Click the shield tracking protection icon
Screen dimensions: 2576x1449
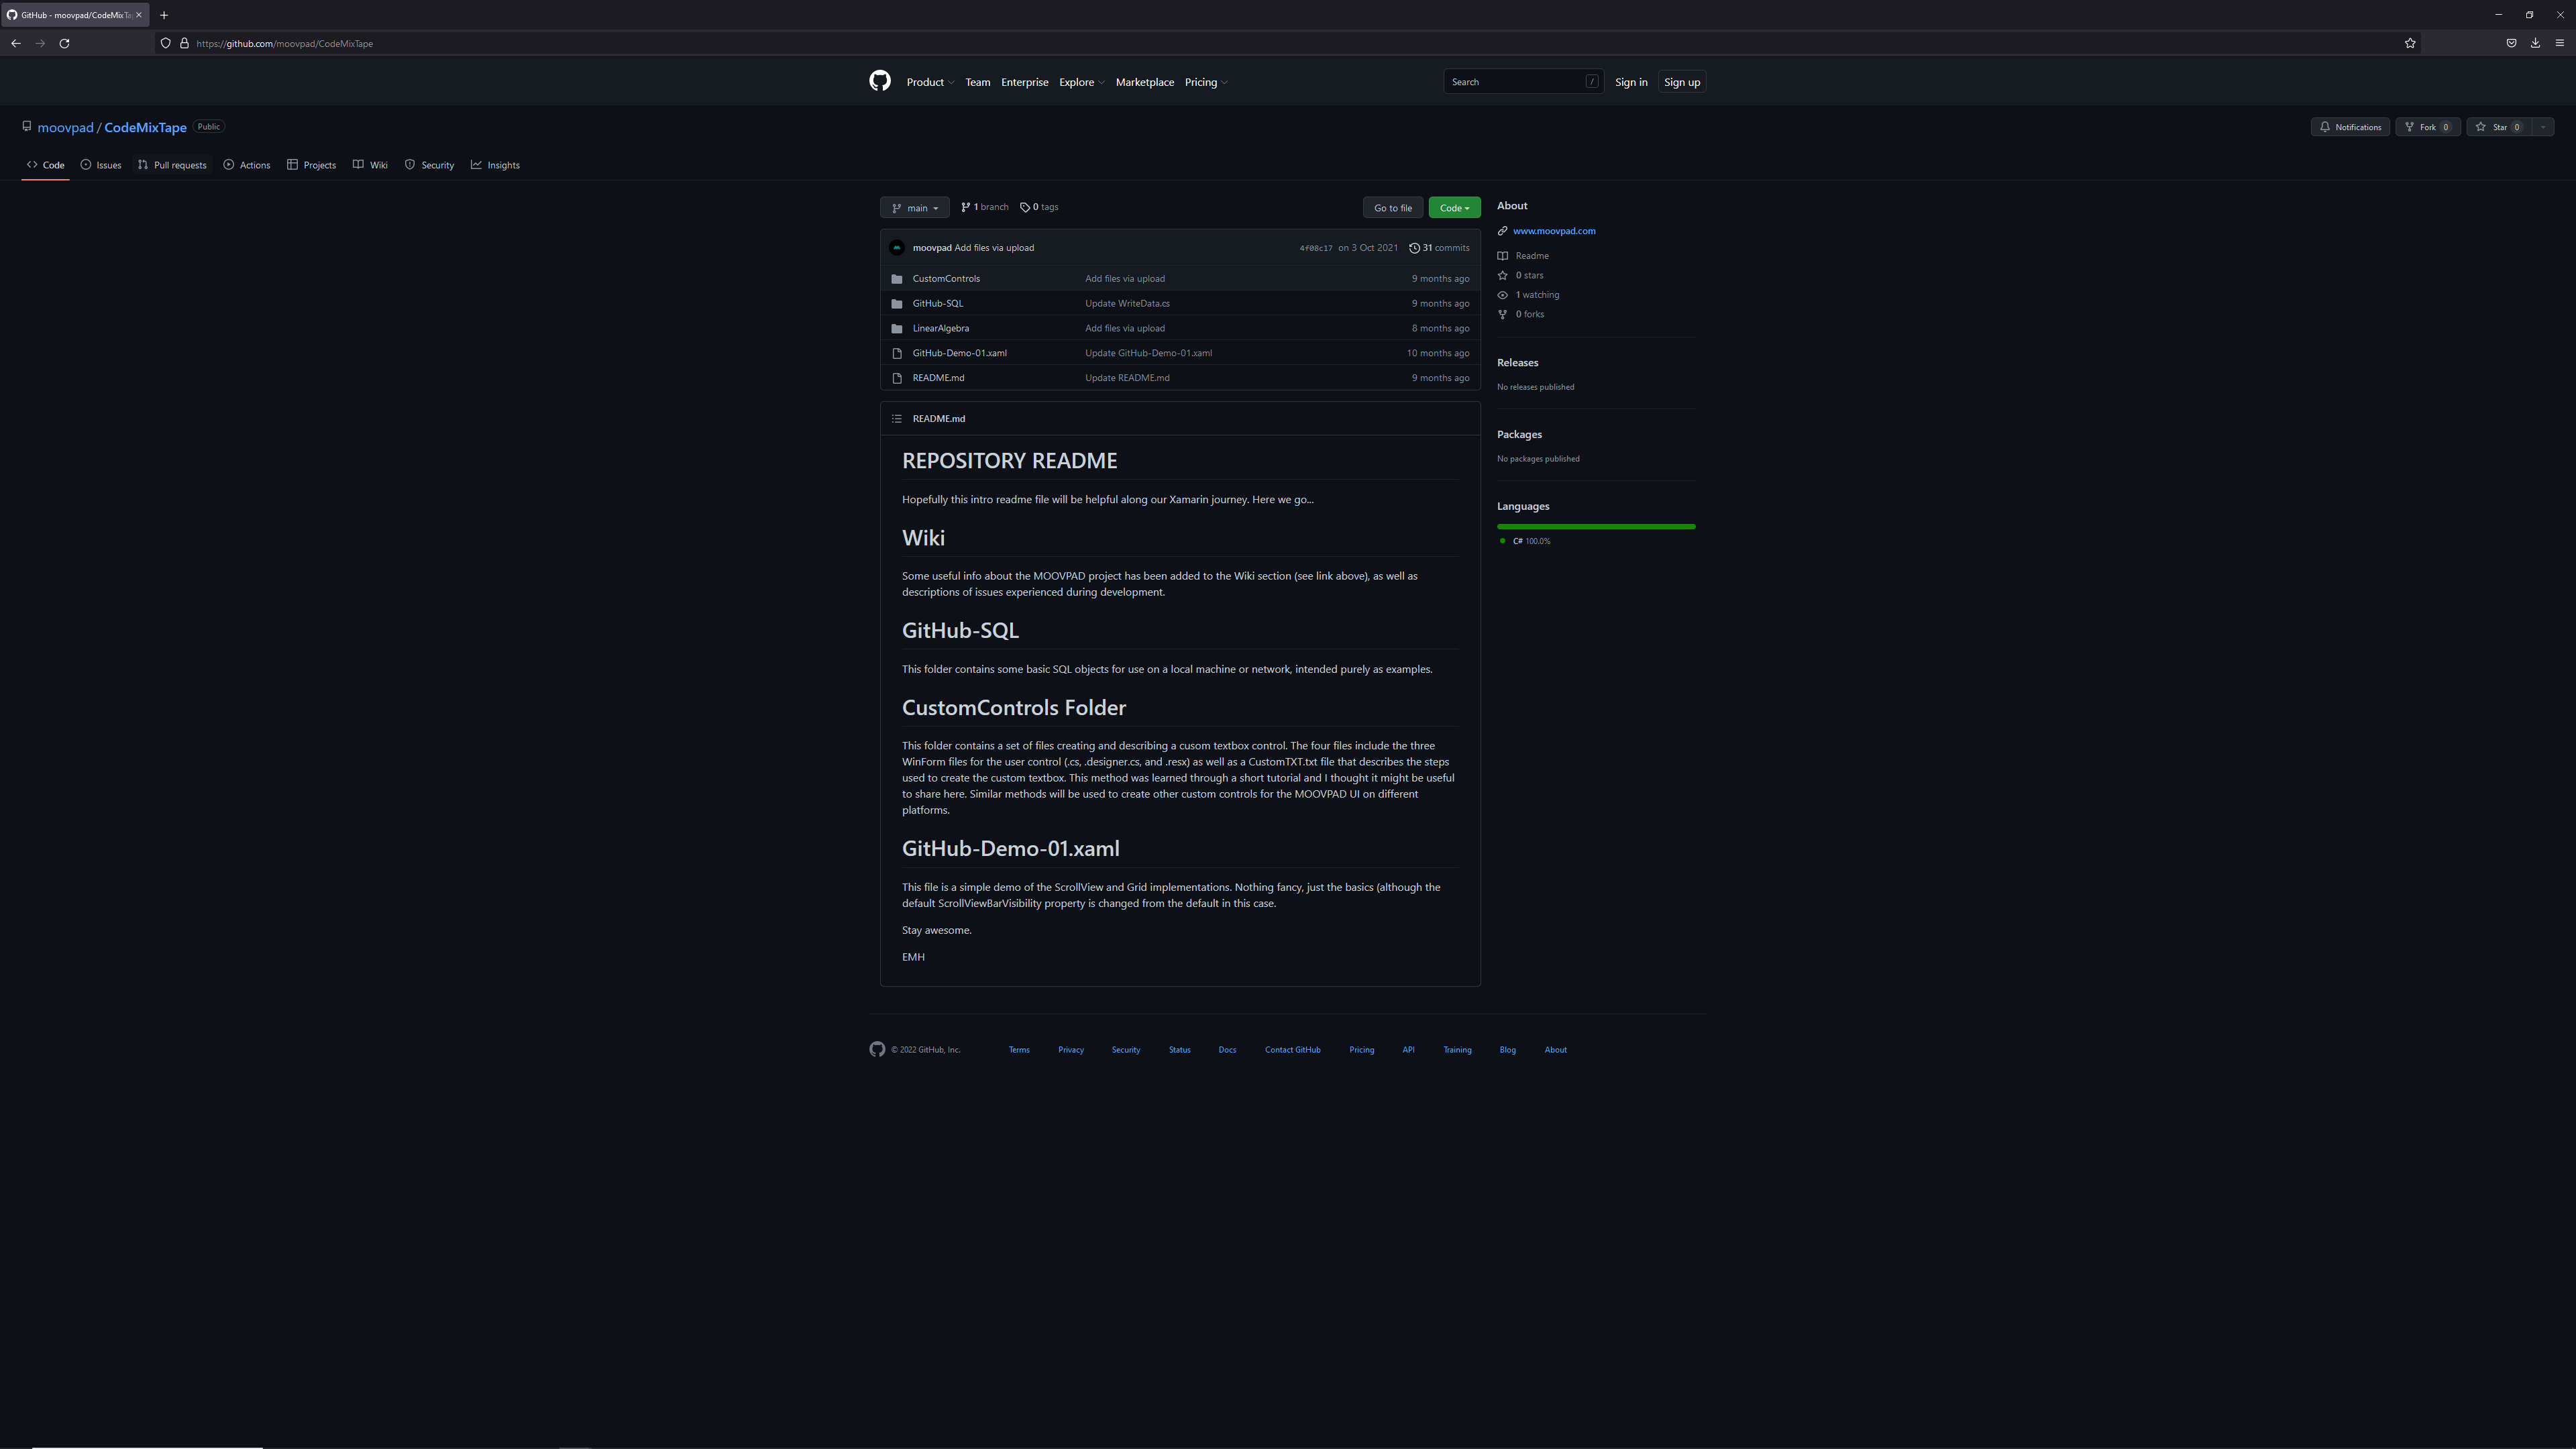pos(166,43)
